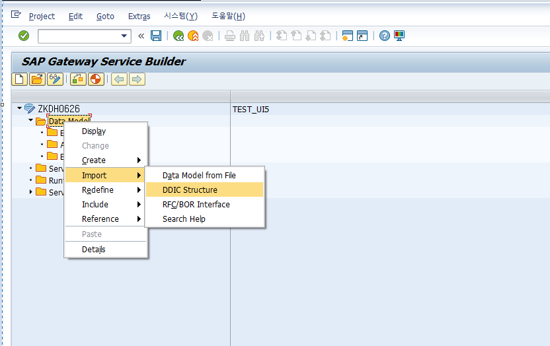Screen dimensions: 550x346
Task: Click the Previous Page icon
Action: coord(296,36)
